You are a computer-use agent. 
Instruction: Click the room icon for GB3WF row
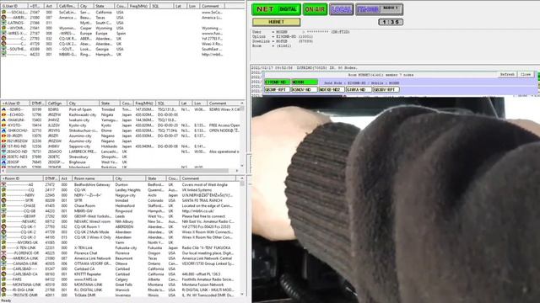point(3,216)
